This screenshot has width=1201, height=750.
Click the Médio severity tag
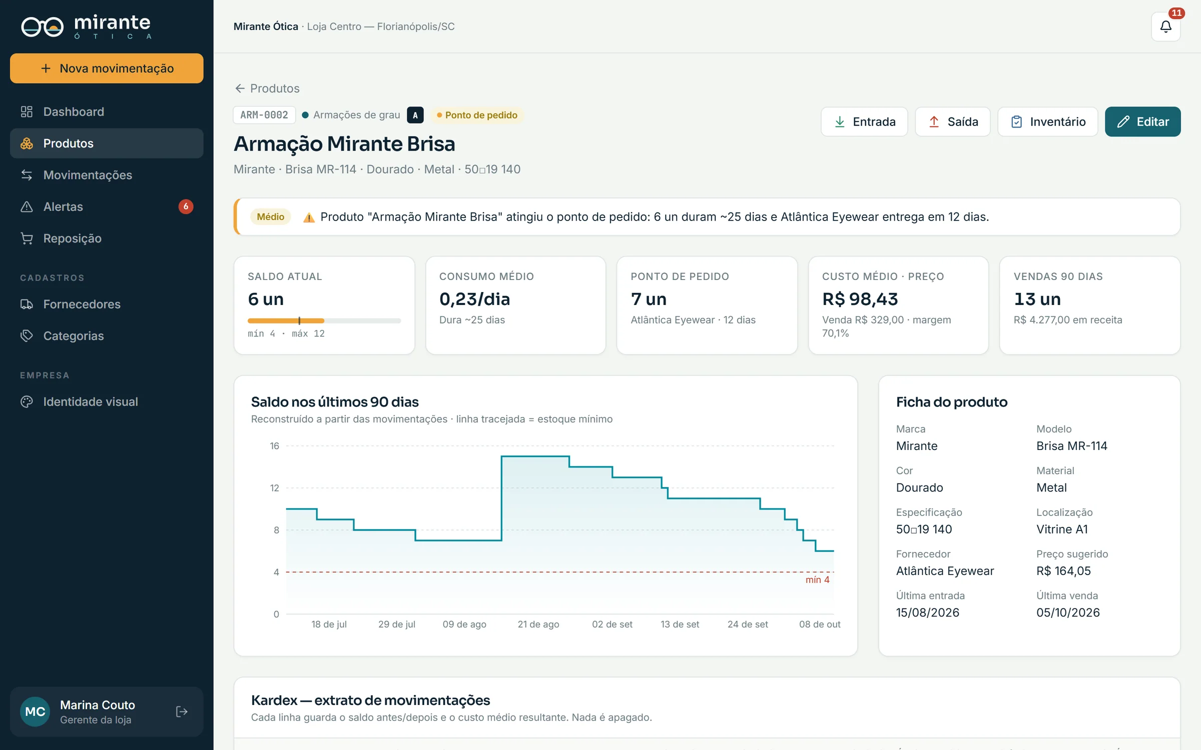click(x=270, y=217)
